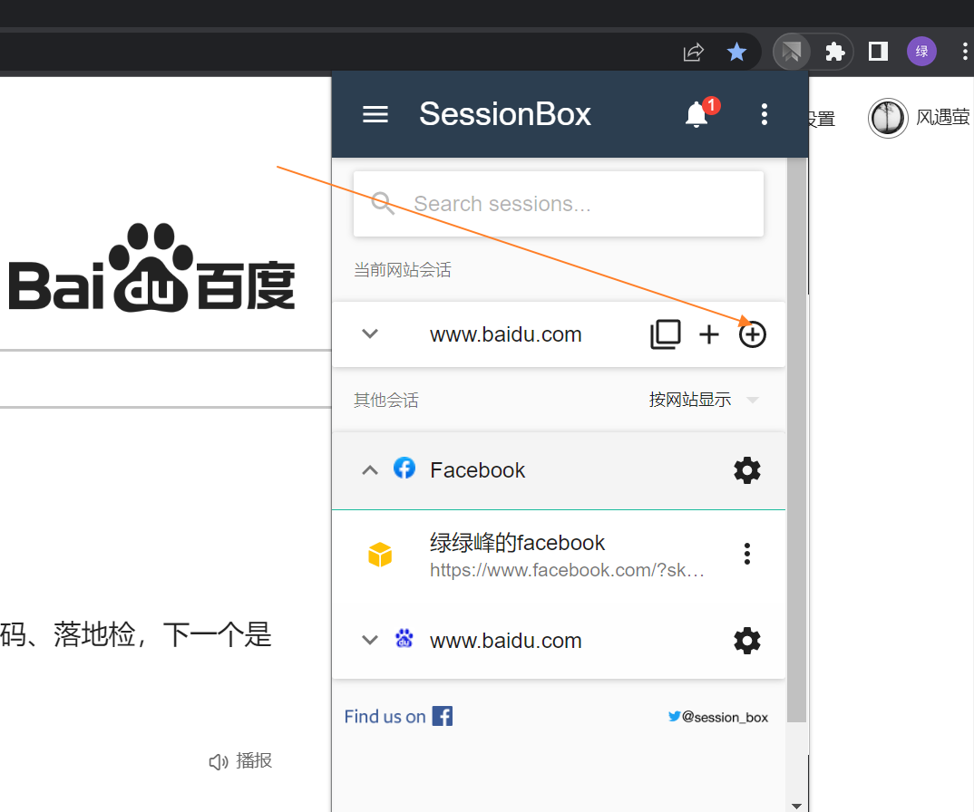Click the SessionBox title text
The height and width of the screenshot is (812, 974).
(x=505, y=114)
